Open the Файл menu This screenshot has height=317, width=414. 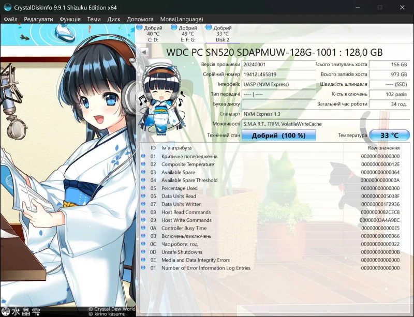[x=10, y=19]
